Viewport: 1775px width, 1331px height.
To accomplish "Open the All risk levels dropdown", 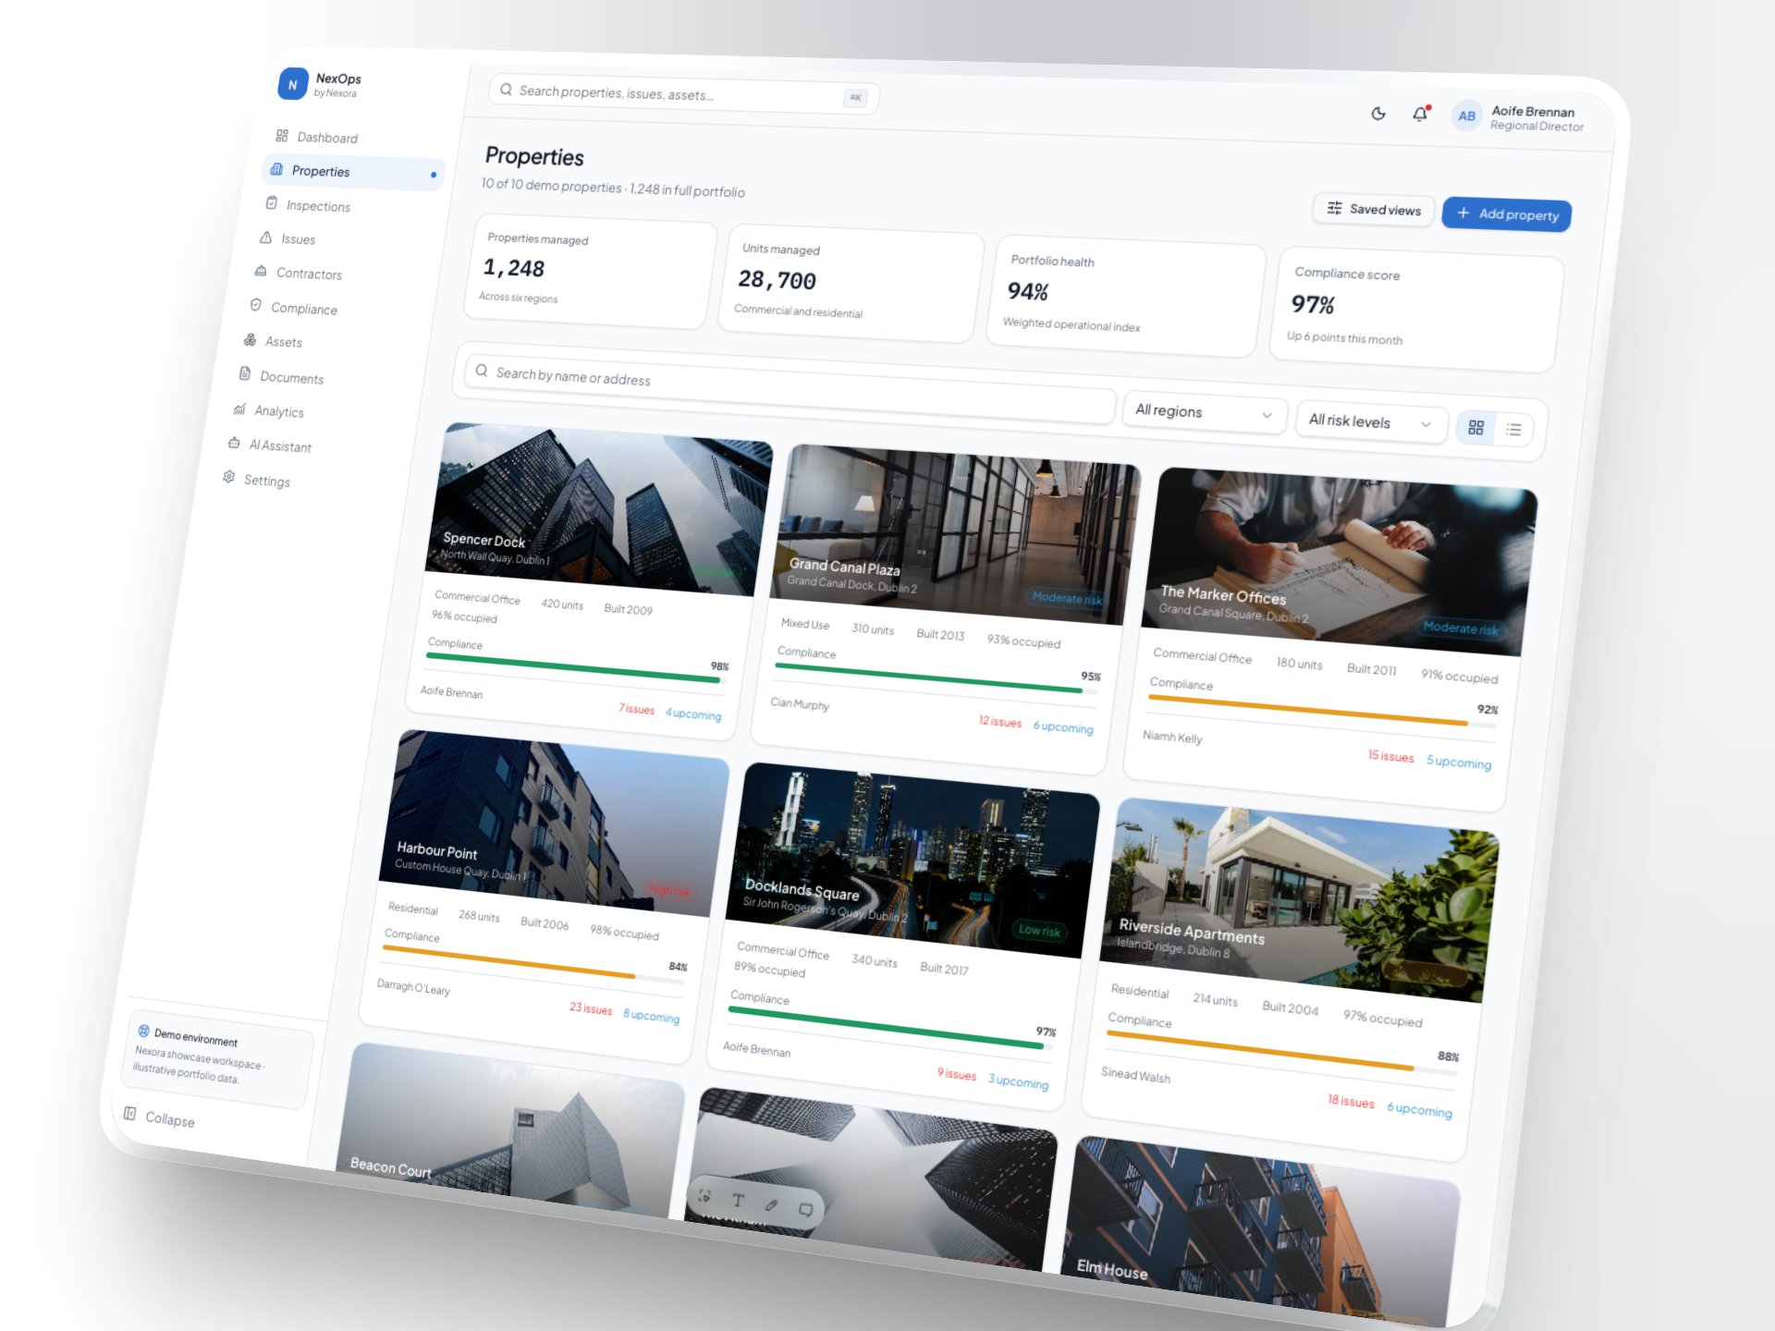I will [1372, 422].
